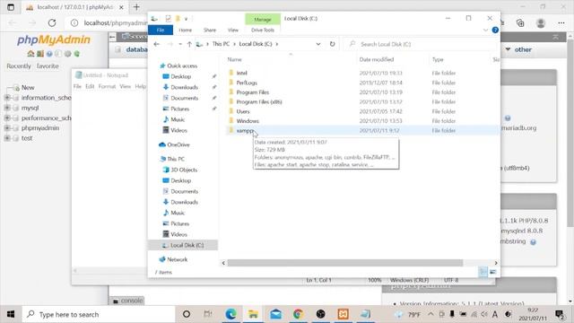Click the phpMyAdmin logout icon
The height and width of the screenshot is (323, 574).
39,54
